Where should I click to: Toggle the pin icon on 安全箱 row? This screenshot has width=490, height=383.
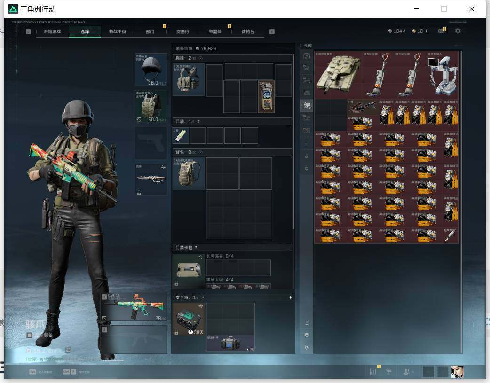(290, 297)
